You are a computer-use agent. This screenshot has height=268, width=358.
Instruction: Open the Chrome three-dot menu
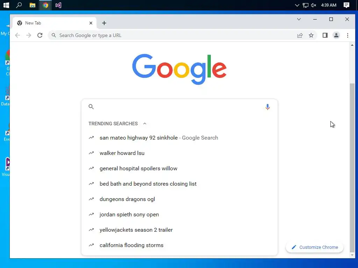pyautogui.click(x=348, y=35)
